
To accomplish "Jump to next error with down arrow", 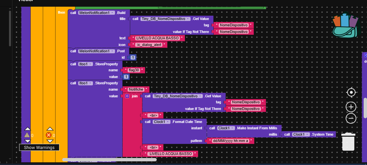I will [50, 141].
